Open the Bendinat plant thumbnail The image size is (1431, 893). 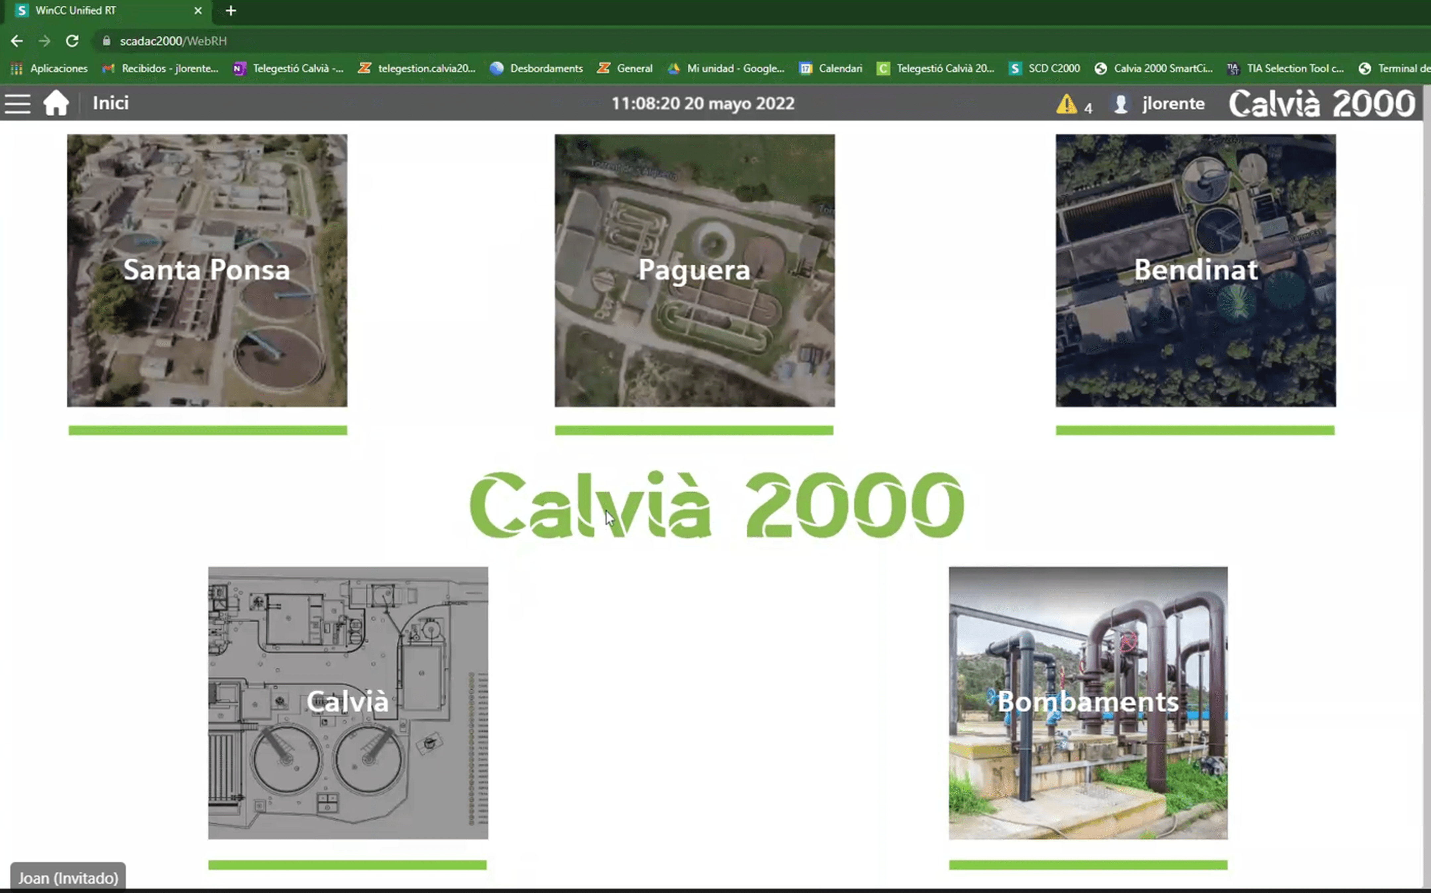click(x=1195, y=271)
